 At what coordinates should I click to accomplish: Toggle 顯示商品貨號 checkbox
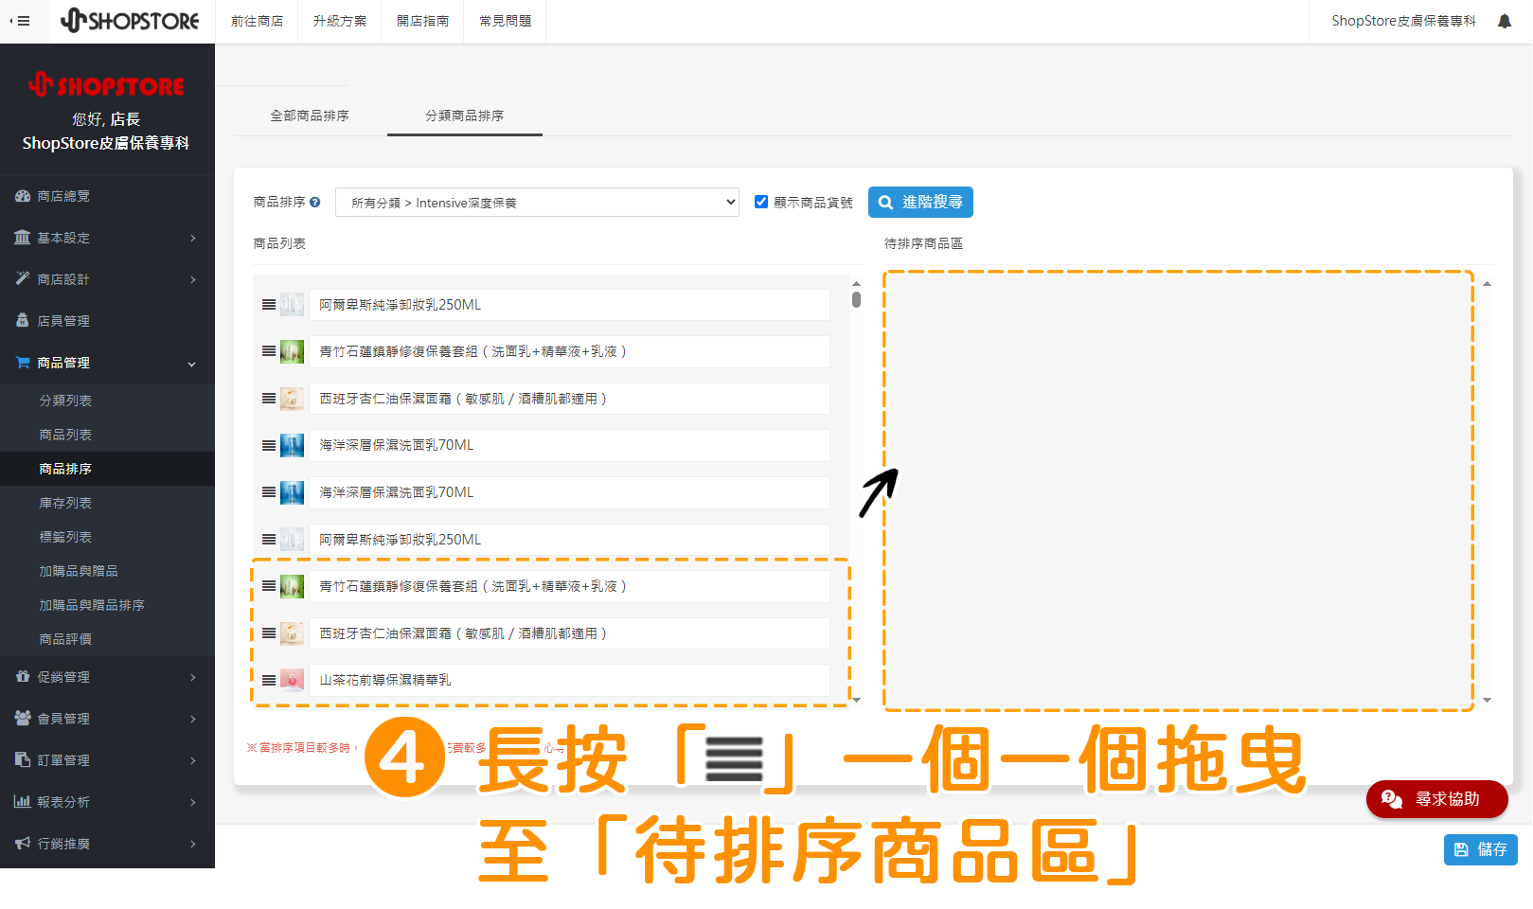[761, 202]
